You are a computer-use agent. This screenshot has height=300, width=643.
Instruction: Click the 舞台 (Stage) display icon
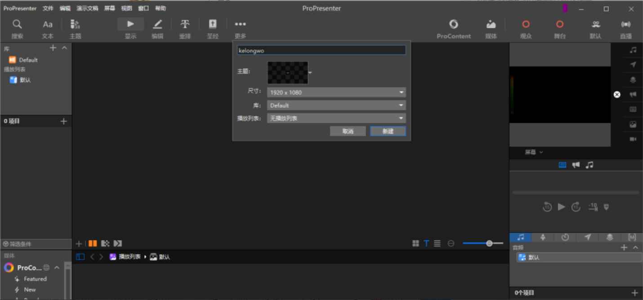tap(560, 27)
